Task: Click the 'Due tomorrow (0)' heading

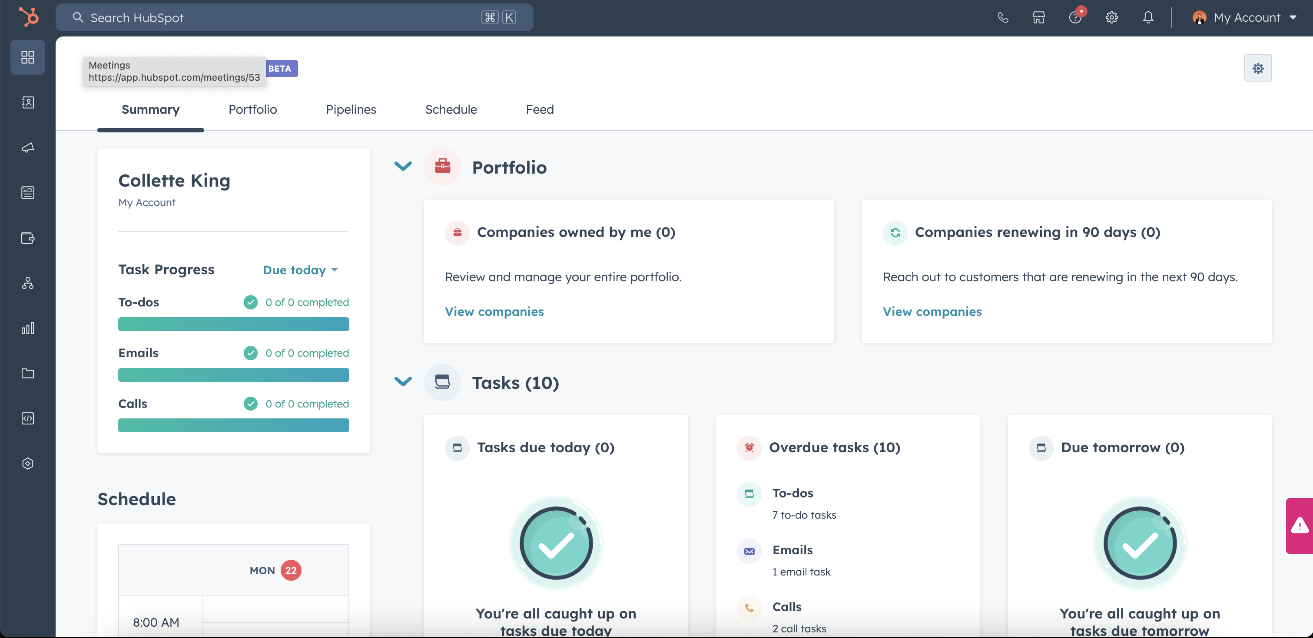Action: click(x=1122, y=447)
